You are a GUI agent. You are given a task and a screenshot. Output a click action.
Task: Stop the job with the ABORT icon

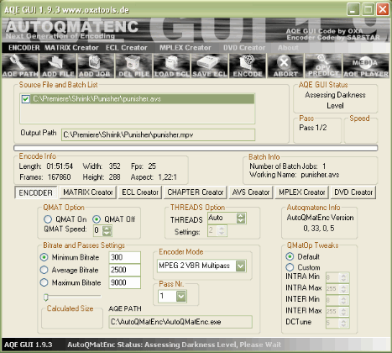click(285, 66)
